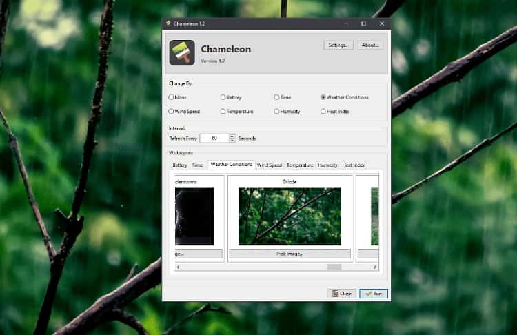Click the Drizzle wallpaper thumbnail

[290, 216]
